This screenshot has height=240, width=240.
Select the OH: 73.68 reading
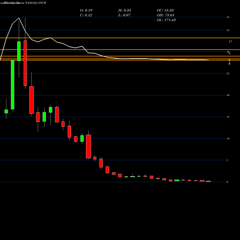(x=165, y=15)
